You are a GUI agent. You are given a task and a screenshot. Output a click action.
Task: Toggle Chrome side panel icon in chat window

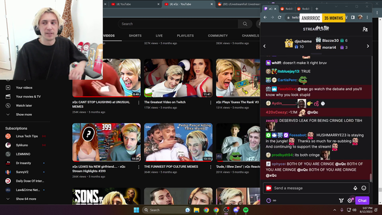pos(353,17)
